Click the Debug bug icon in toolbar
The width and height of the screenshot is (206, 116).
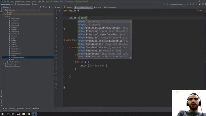(191, 4)
